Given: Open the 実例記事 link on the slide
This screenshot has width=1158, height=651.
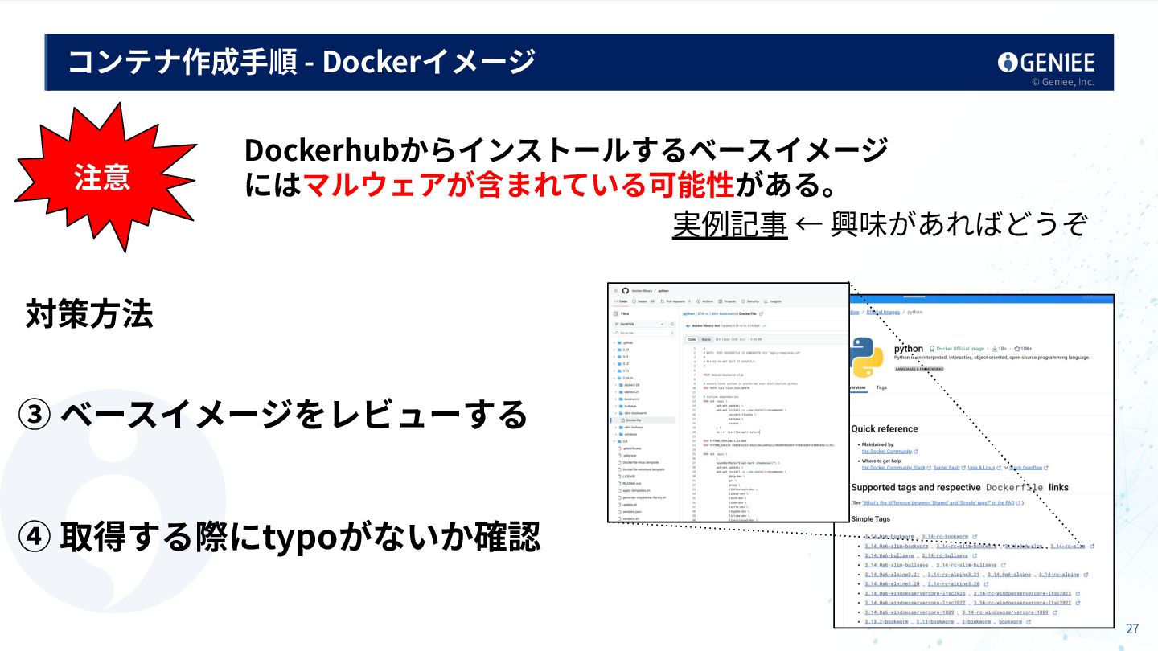Looking at the screenshot, I should pos(729,224).
